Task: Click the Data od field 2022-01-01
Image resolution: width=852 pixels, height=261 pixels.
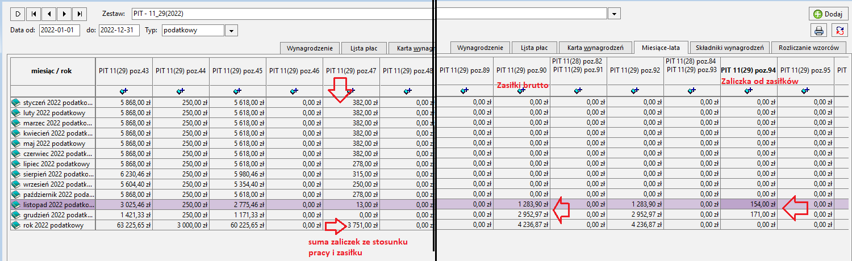Action: (x=60, y=31)
